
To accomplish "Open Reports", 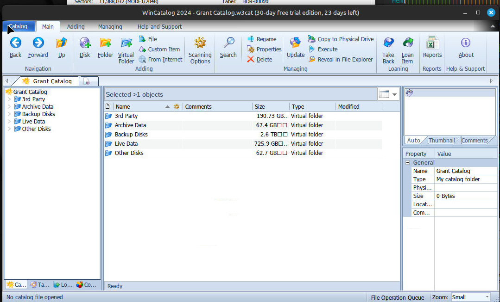I will 432,48.
